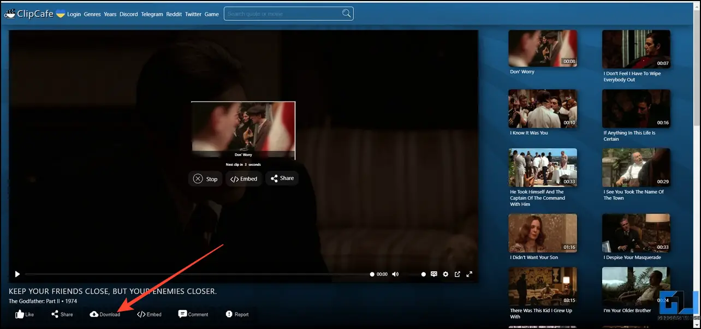Image resolution: width=701 pixels, height=329 pixels.
Task: Open the Years menu
Action: pyautogui.click(x=110, y=14)
